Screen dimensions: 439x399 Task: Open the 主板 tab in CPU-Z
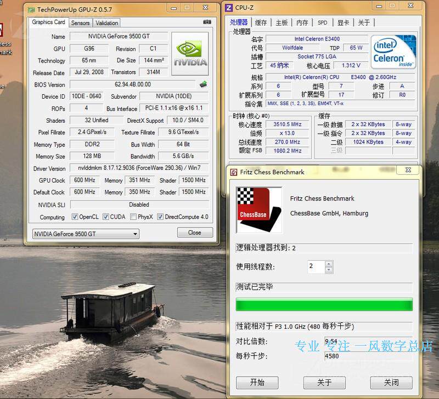point(282,22)
